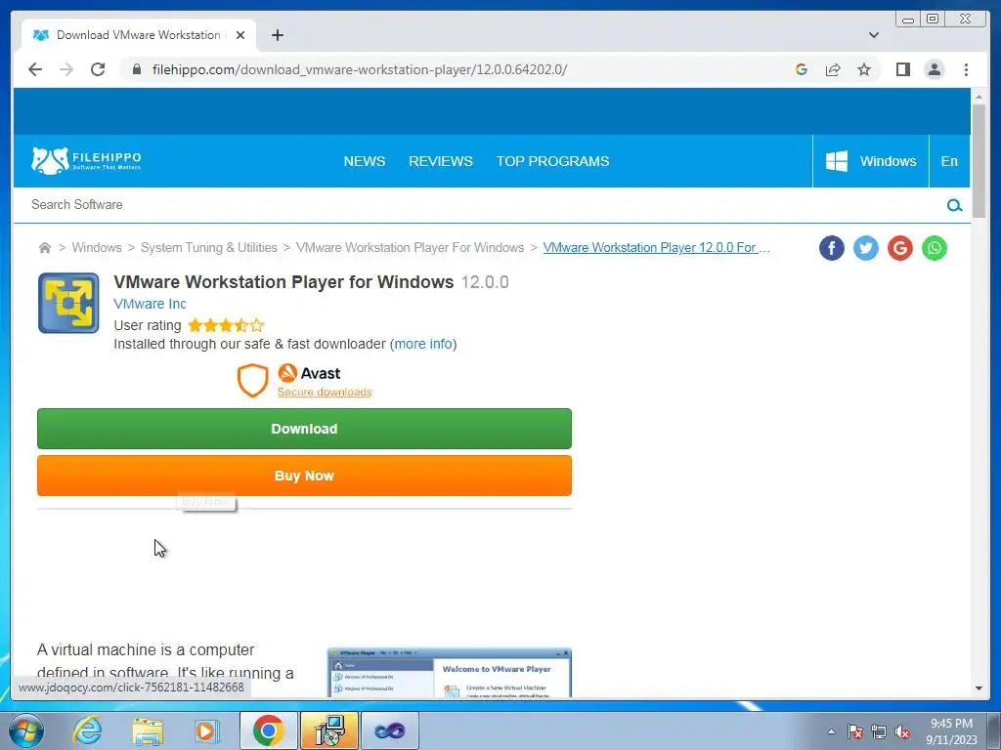
Task: Click the muted volume tray icon
Action: pos(902,731)
